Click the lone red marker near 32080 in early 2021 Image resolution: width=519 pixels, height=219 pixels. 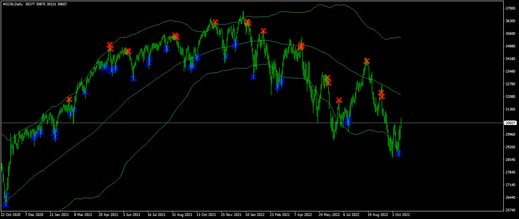pos(69,99)
